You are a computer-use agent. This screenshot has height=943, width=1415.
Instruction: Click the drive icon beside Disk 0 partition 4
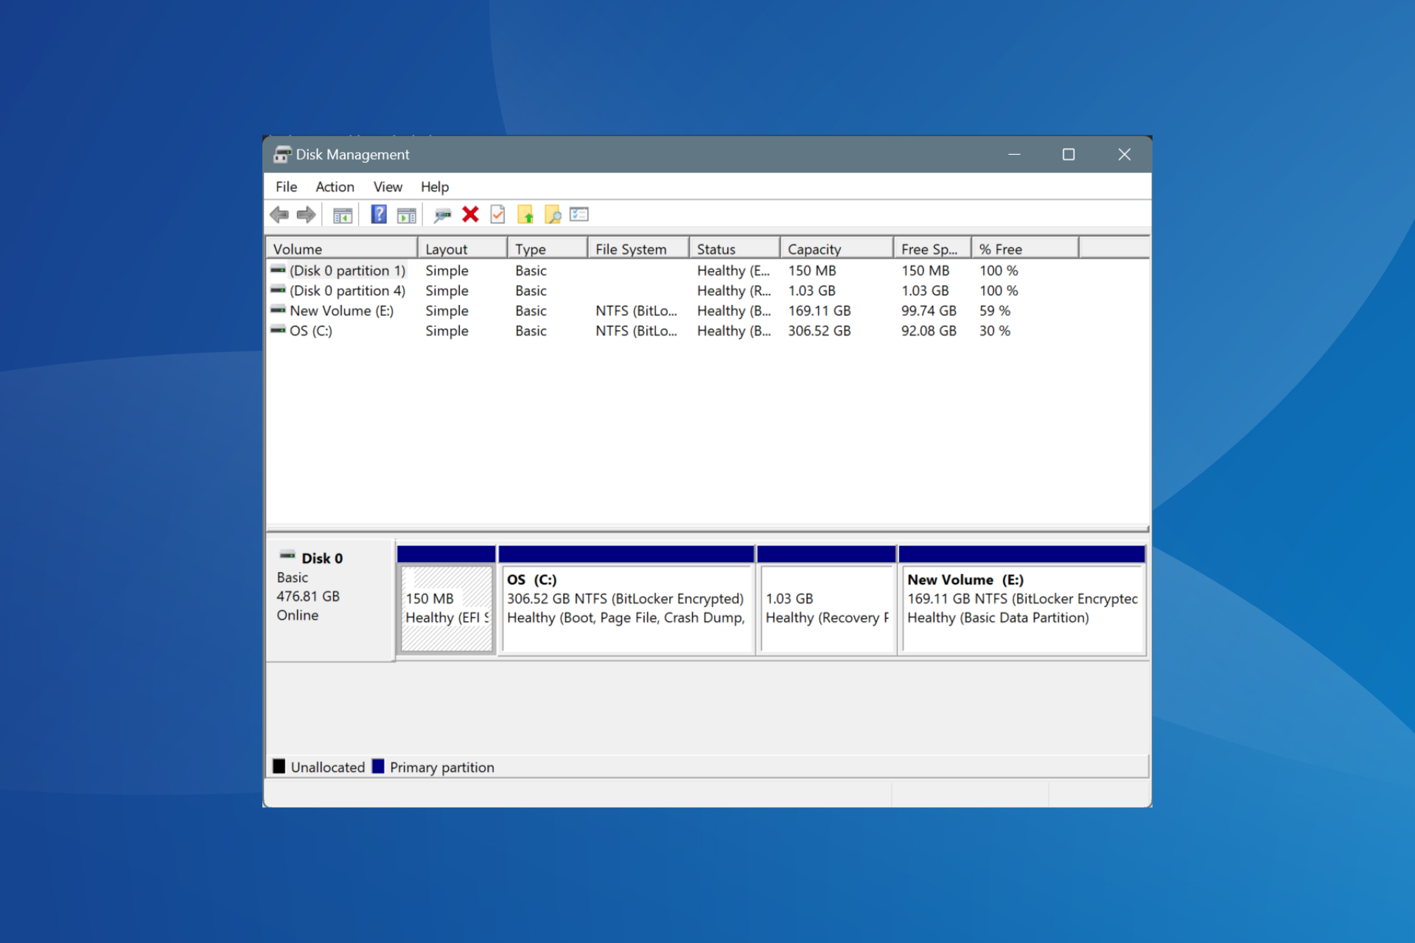click(x=279, y=290)
